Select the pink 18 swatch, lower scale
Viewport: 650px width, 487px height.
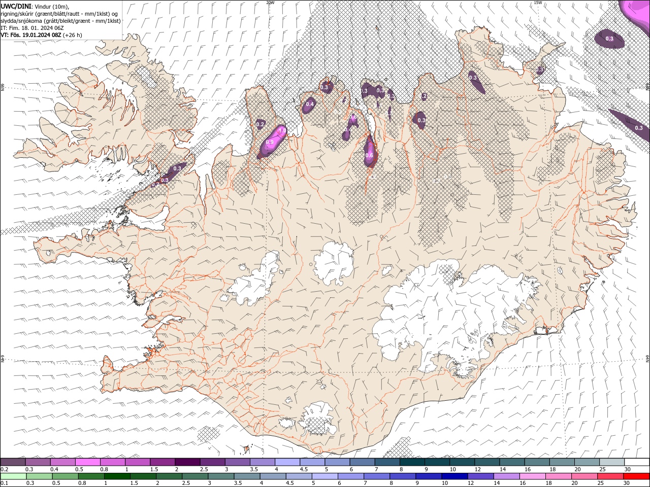559,476
